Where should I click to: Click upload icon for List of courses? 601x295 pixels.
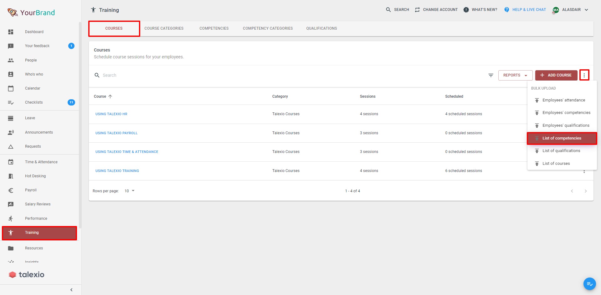coord(537,164)
